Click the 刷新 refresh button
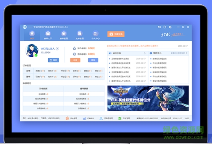 coord(53,60)
